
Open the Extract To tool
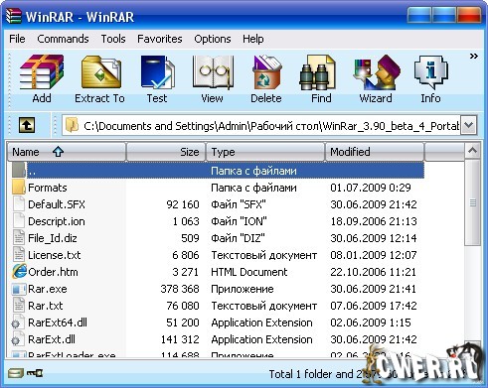click(100, 78)
